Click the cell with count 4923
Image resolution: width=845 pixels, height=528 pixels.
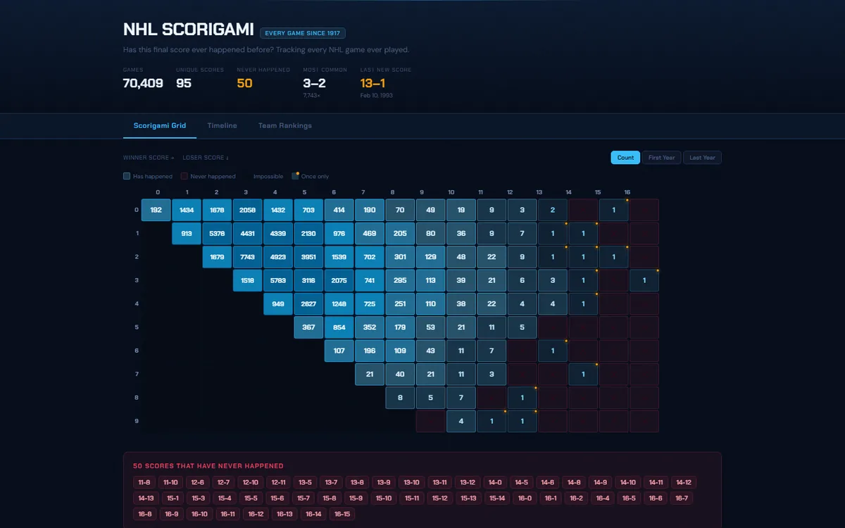[278, 257]
